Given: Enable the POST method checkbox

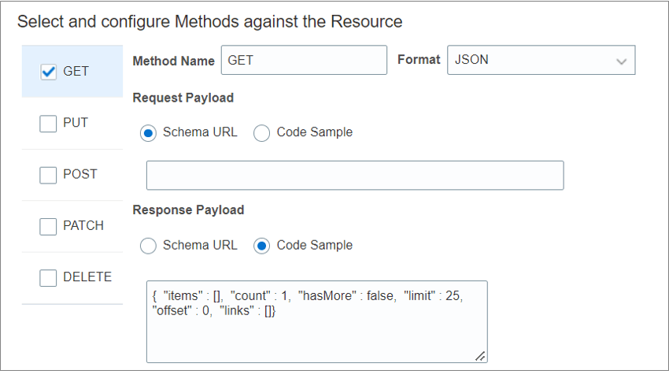Looking at the screenshot, I should click(48, 175).
